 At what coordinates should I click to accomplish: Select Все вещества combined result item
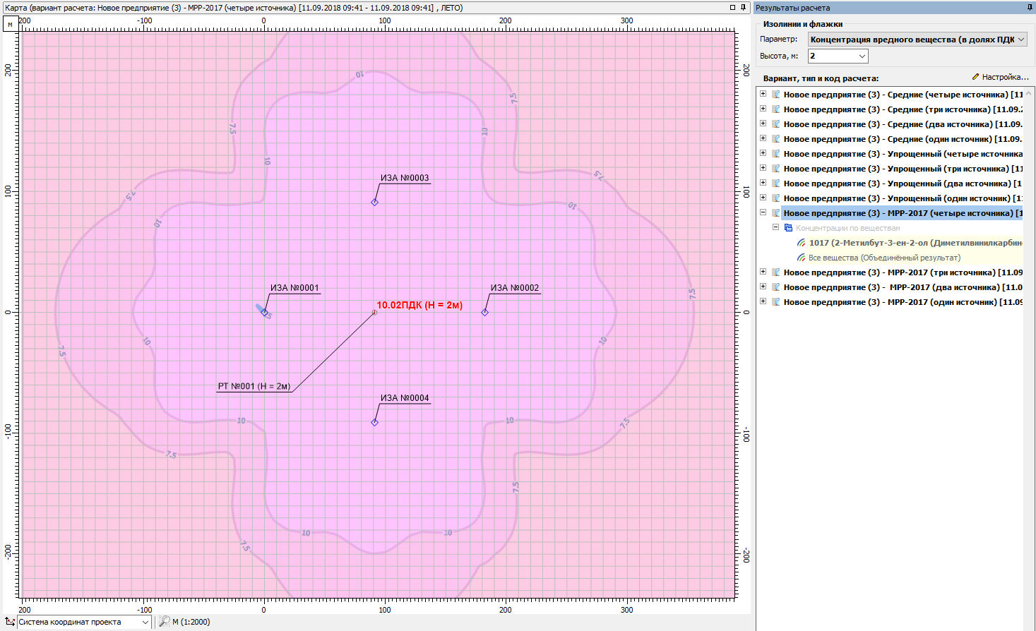(883, 258)
